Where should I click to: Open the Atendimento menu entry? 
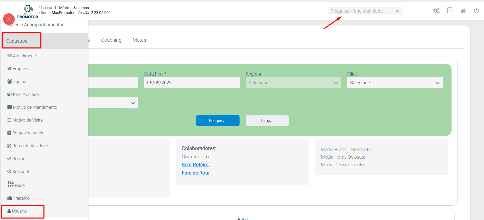tap(25, 56)
